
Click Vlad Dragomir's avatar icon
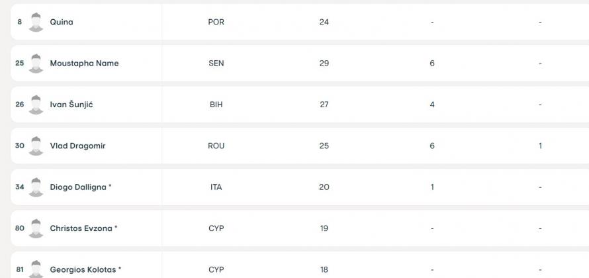point(36,146)
